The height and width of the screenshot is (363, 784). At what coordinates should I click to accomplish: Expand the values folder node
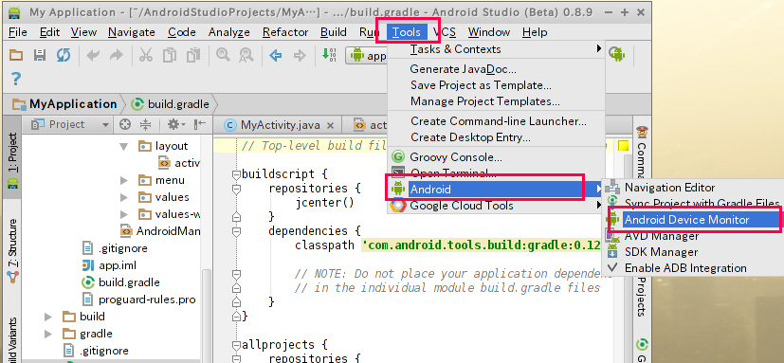tap(124, 197)
